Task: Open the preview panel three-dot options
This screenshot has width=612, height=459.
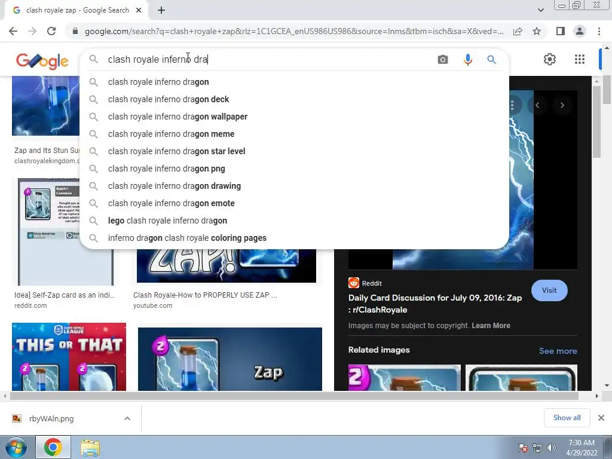Action: point(512,105)
